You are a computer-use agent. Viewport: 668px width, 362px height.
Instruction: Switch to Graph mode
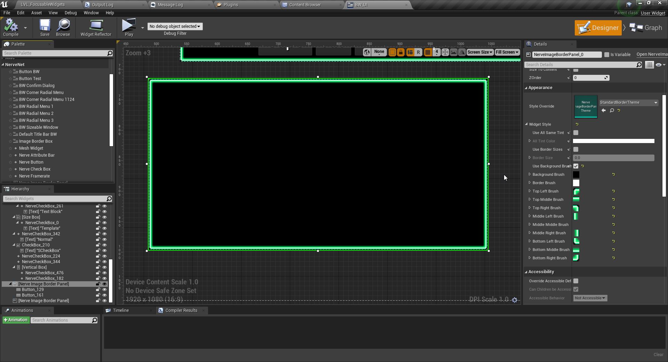point(646,28)
